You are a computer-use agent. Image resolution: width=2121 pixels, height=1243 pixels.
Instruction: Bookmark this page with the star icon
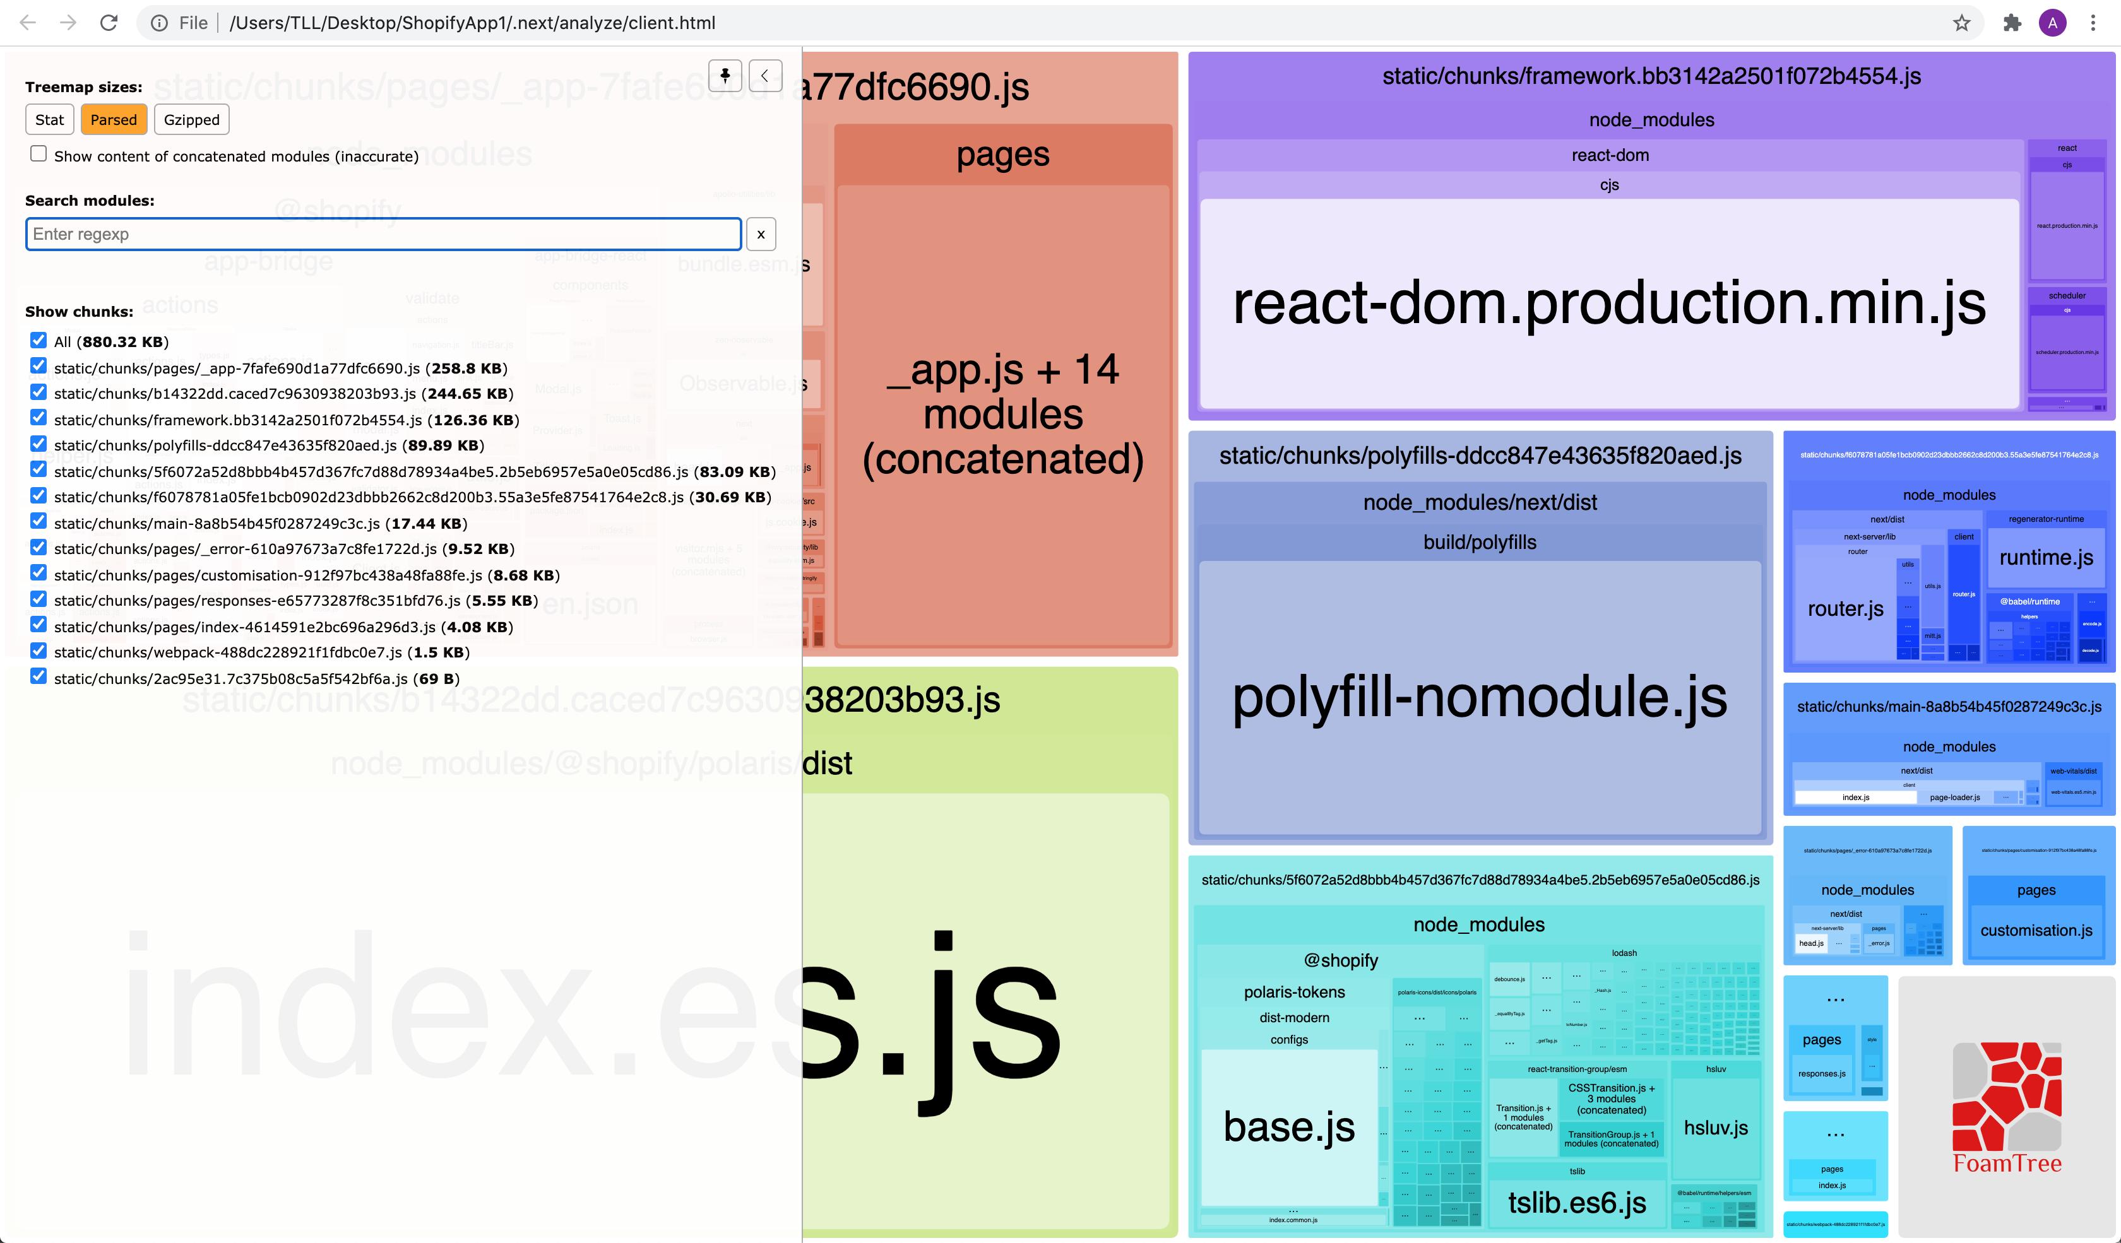[1961, 23]
